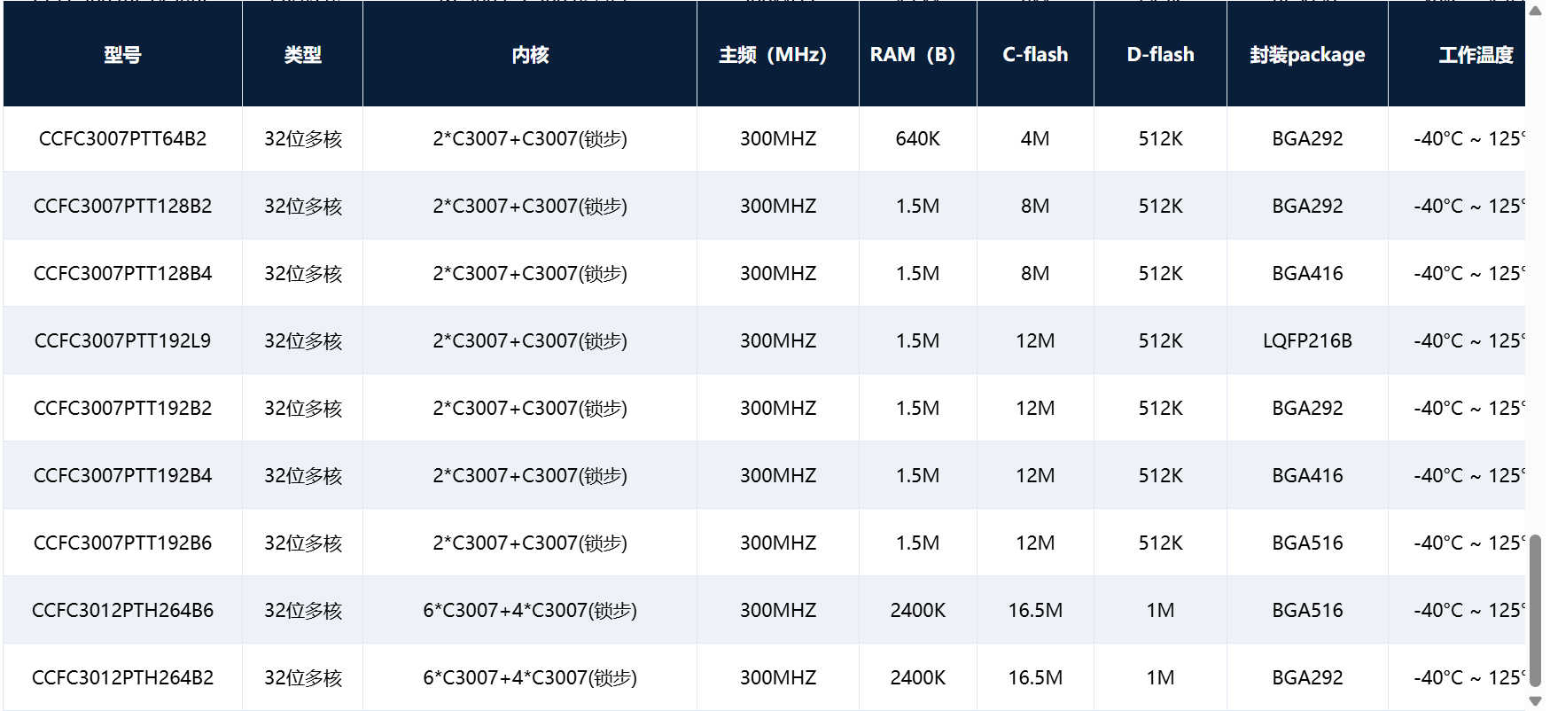Viewport: 1550px width, 711px height.
Task: Click BGA292 in CCFC3007PTT128B2 row
Action: tap(1307, 207)
